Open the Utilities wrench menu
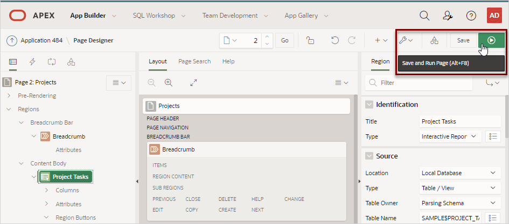Screen dimensions: 509x224 coord(406,40)
